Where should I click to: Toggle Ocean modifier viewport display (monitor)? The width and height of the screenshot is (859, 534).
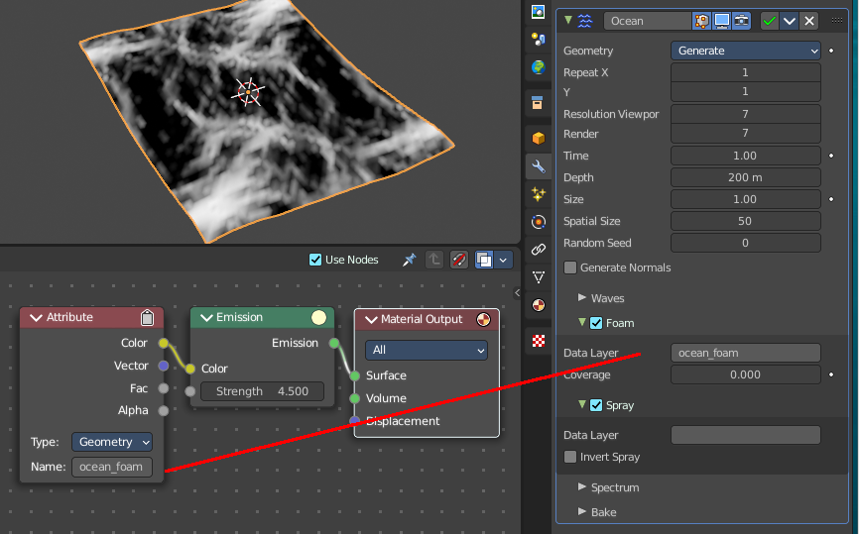pos(721,21)
